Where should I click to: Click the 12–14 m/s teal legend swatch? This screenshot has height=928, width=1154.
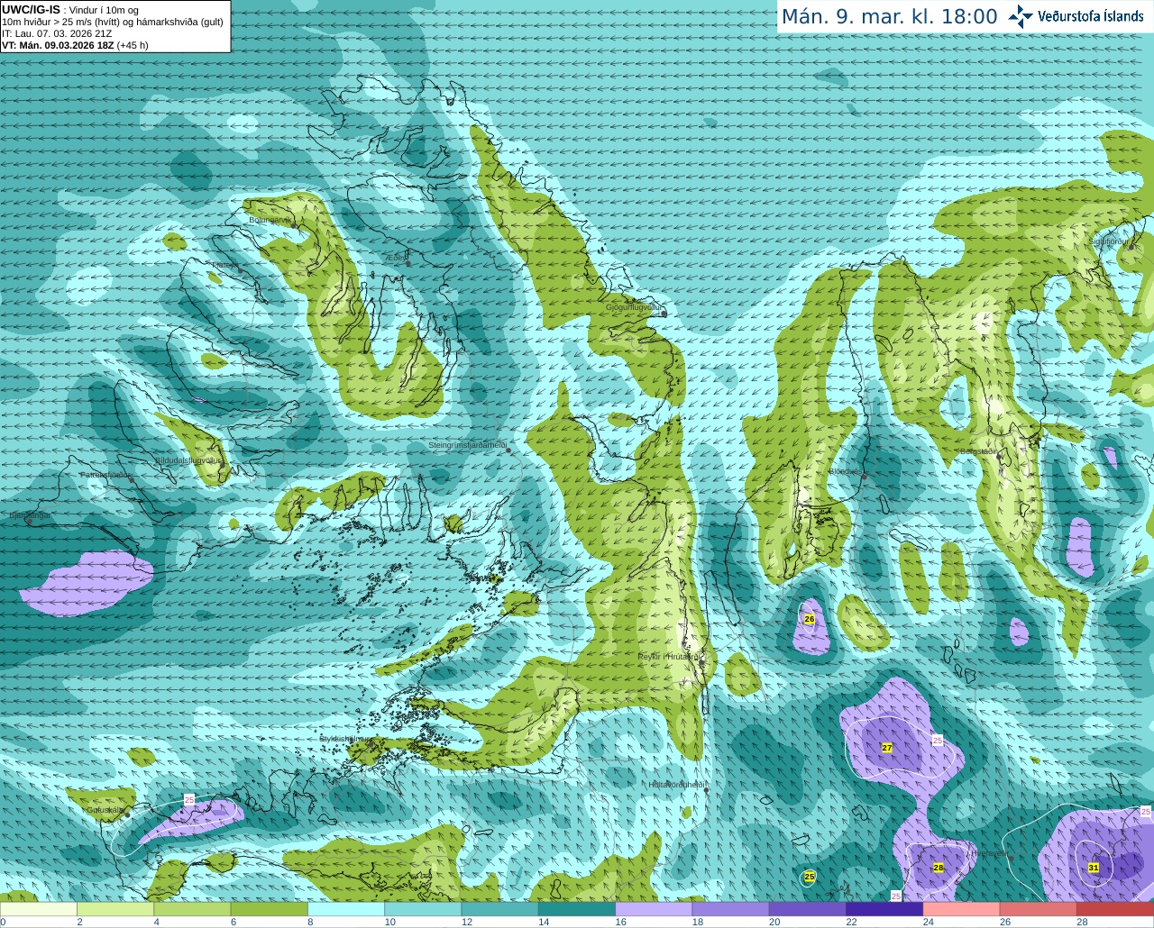pos(500,909)
